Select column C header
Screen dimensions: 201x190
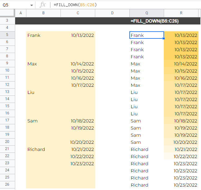78,13
